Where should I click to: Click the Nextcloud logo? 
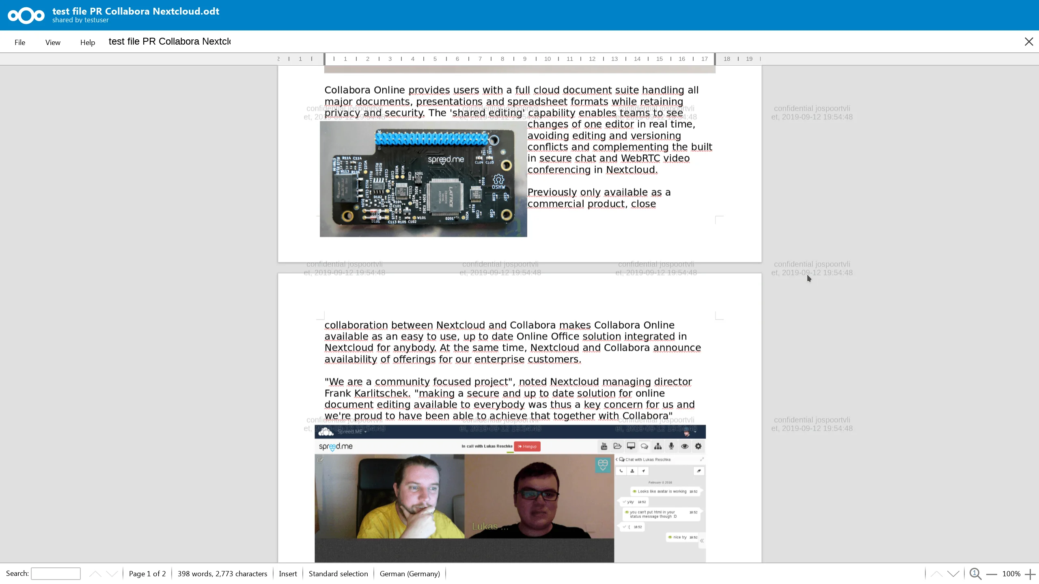(x=26, y=15)
